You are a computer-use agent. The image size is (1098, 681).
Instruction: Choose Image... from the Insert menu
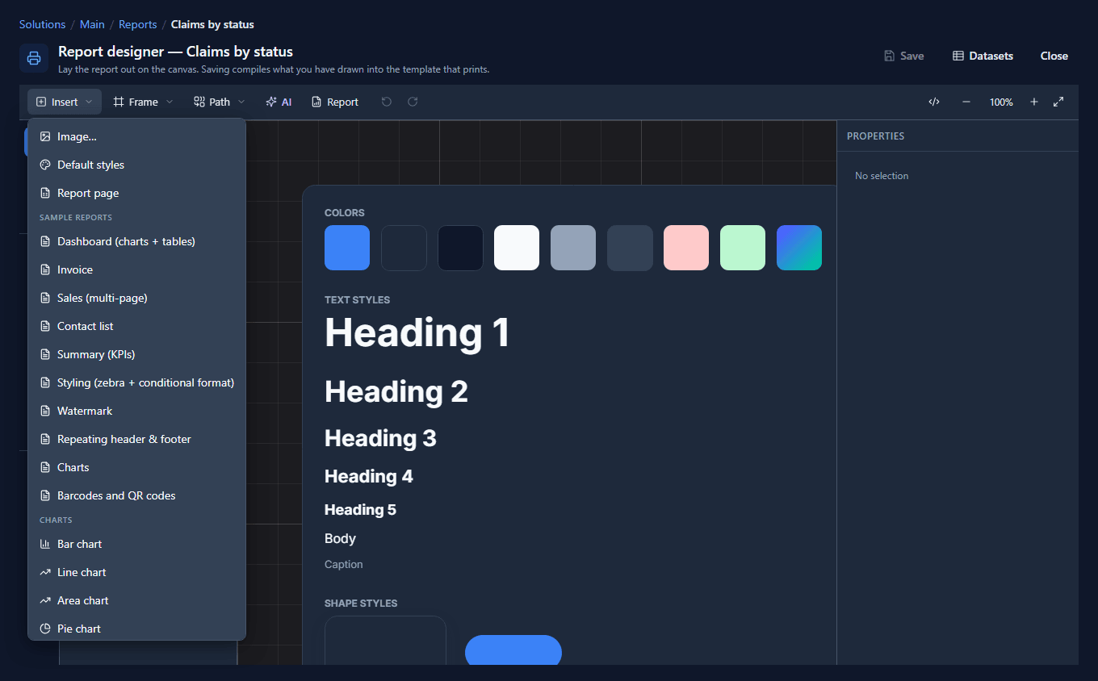tap(136, 136)
